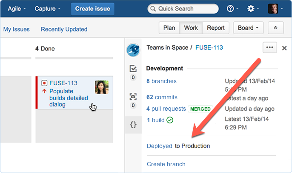Open the settings gear menu
The image size is (292, 173).
pyautogui.click(x=253, y=8)
